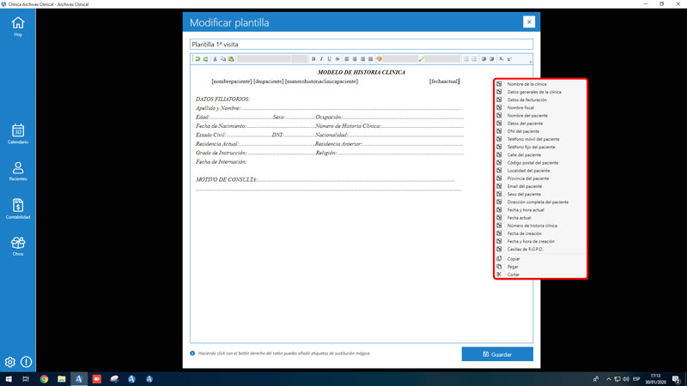Toggle italic formatting in editor toolbar
Image resolution: width=687 pixels, height=386 pixels.
tap(321, 59)
